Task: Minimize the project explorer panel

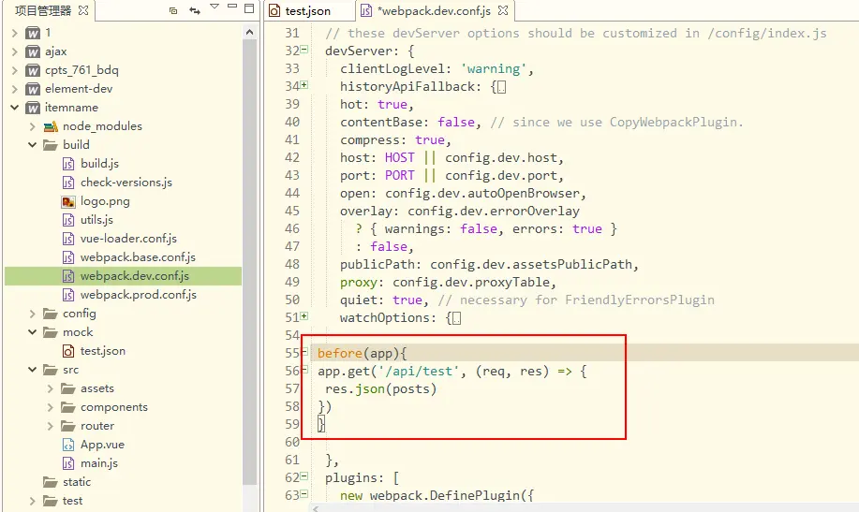Action: pos(232,7)
